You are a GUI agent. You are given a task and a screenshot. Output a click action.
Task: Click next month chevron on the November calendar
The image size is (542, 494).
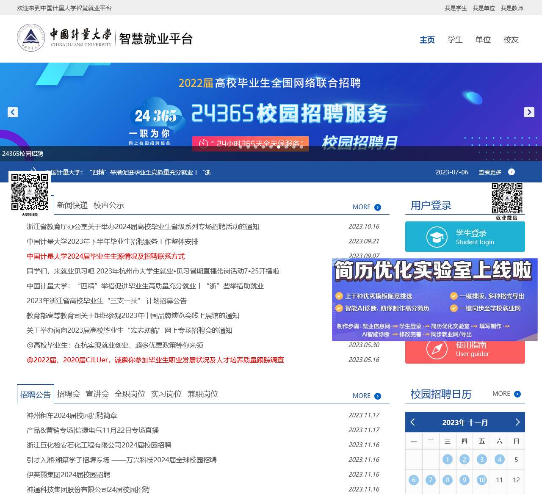coord(517,422)
